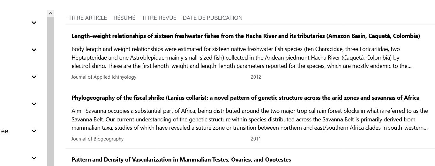Open the Vascularization in Mammalian Testes article
The width and height of the screenshot is (435, 166).
coord(181,160)
